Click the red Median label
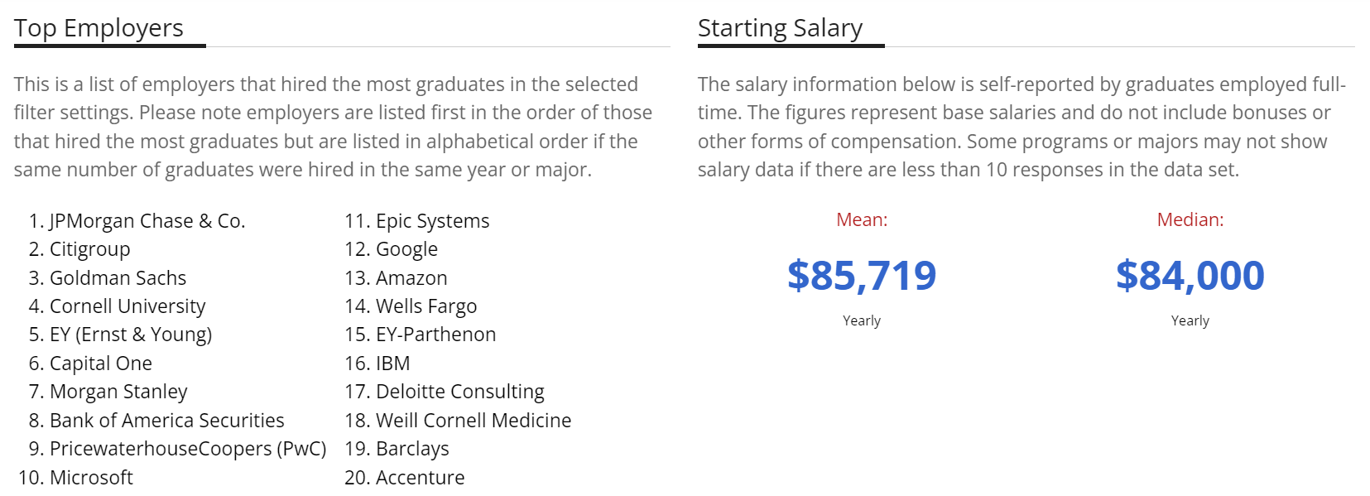 pos(1190,219)
